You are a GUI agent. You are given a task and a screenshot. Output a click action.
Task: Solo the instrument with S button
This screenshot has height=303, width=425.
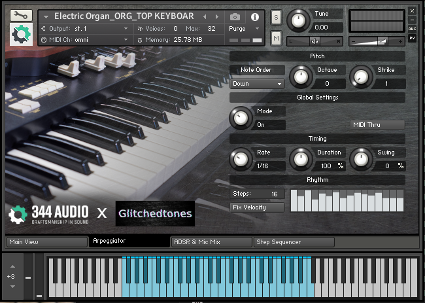coord(276,16)
